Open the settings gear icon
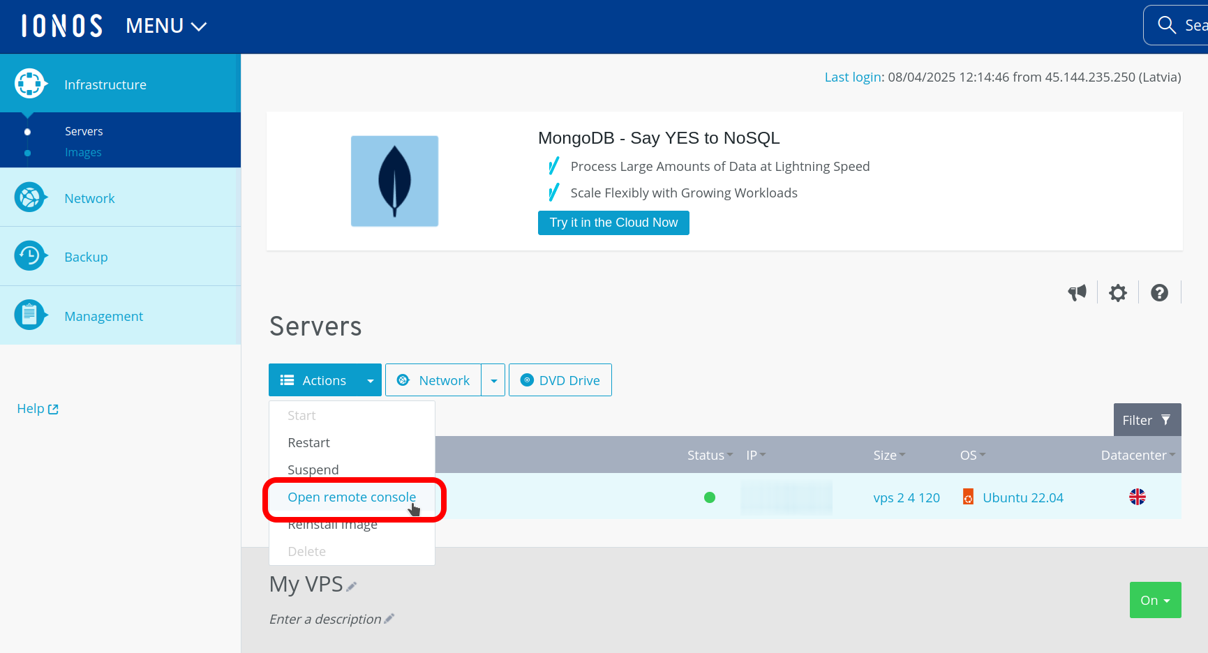Screen dimensions: 1208x653 [x=1118, y=293]
